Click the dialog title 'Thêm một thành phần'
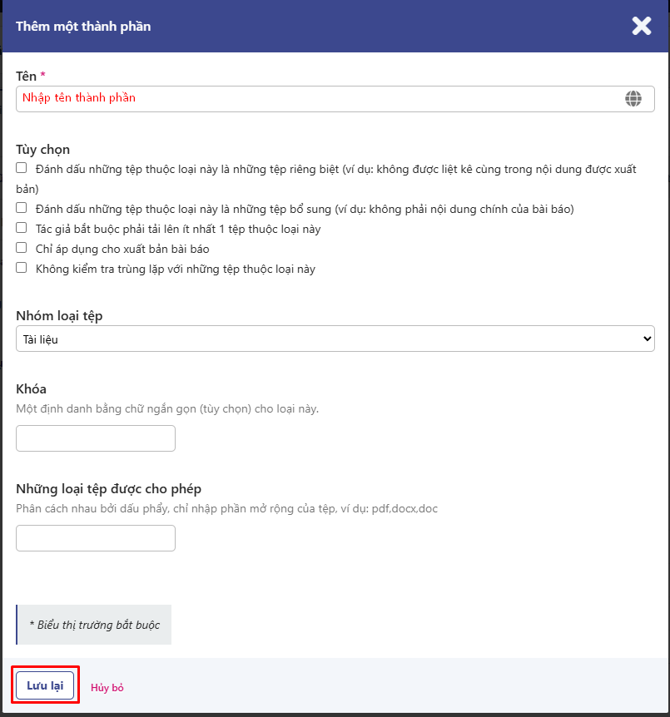670x717 pixels. click(83, 26)
